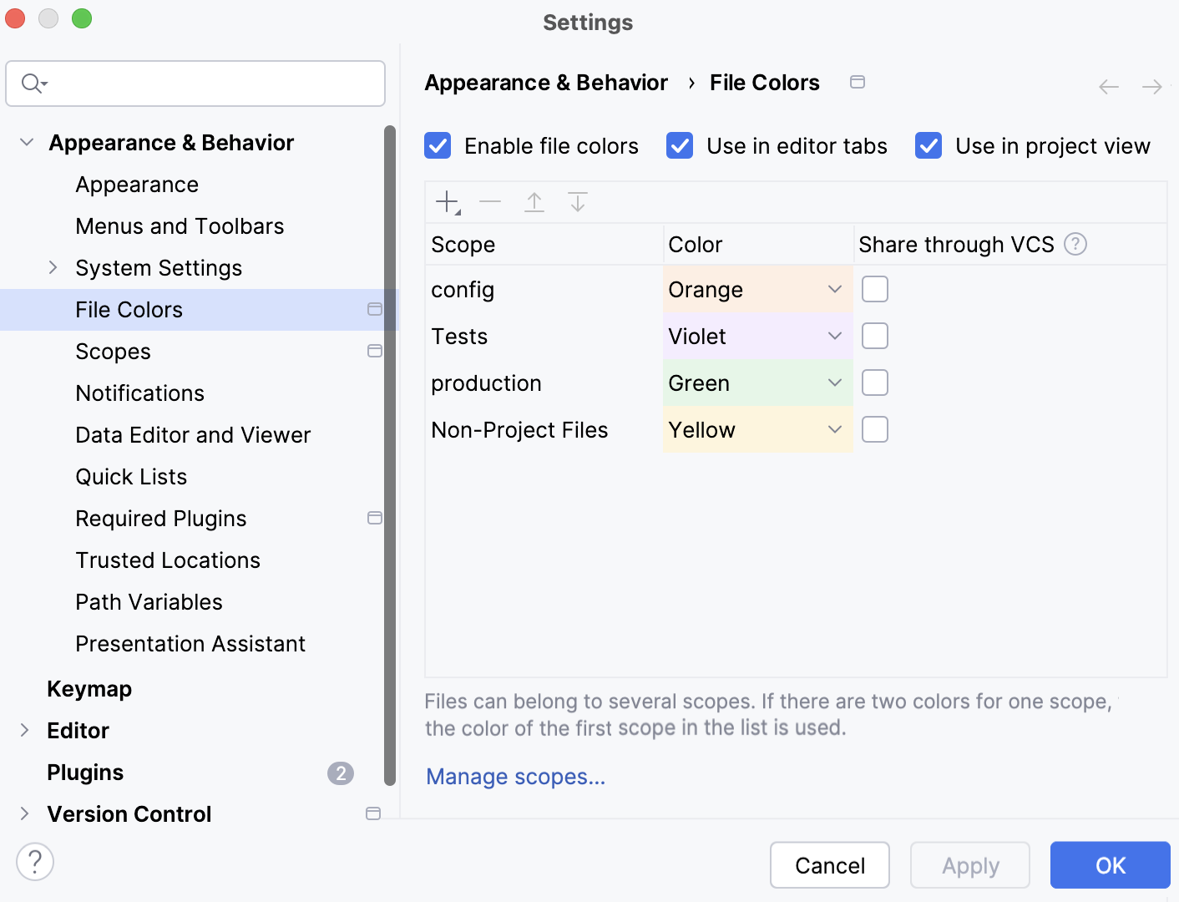Screen dimensions: 1179x902
Task: Check Share through VCS for Non-Project Files
Action: coord(875,429)
